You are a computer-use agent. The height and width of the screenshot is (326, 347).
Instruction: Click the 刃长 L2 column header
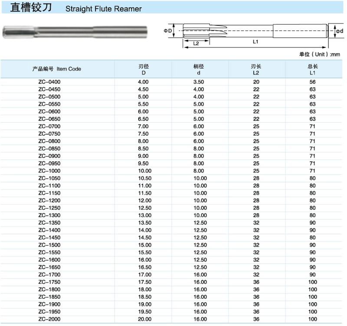point(256,69)
